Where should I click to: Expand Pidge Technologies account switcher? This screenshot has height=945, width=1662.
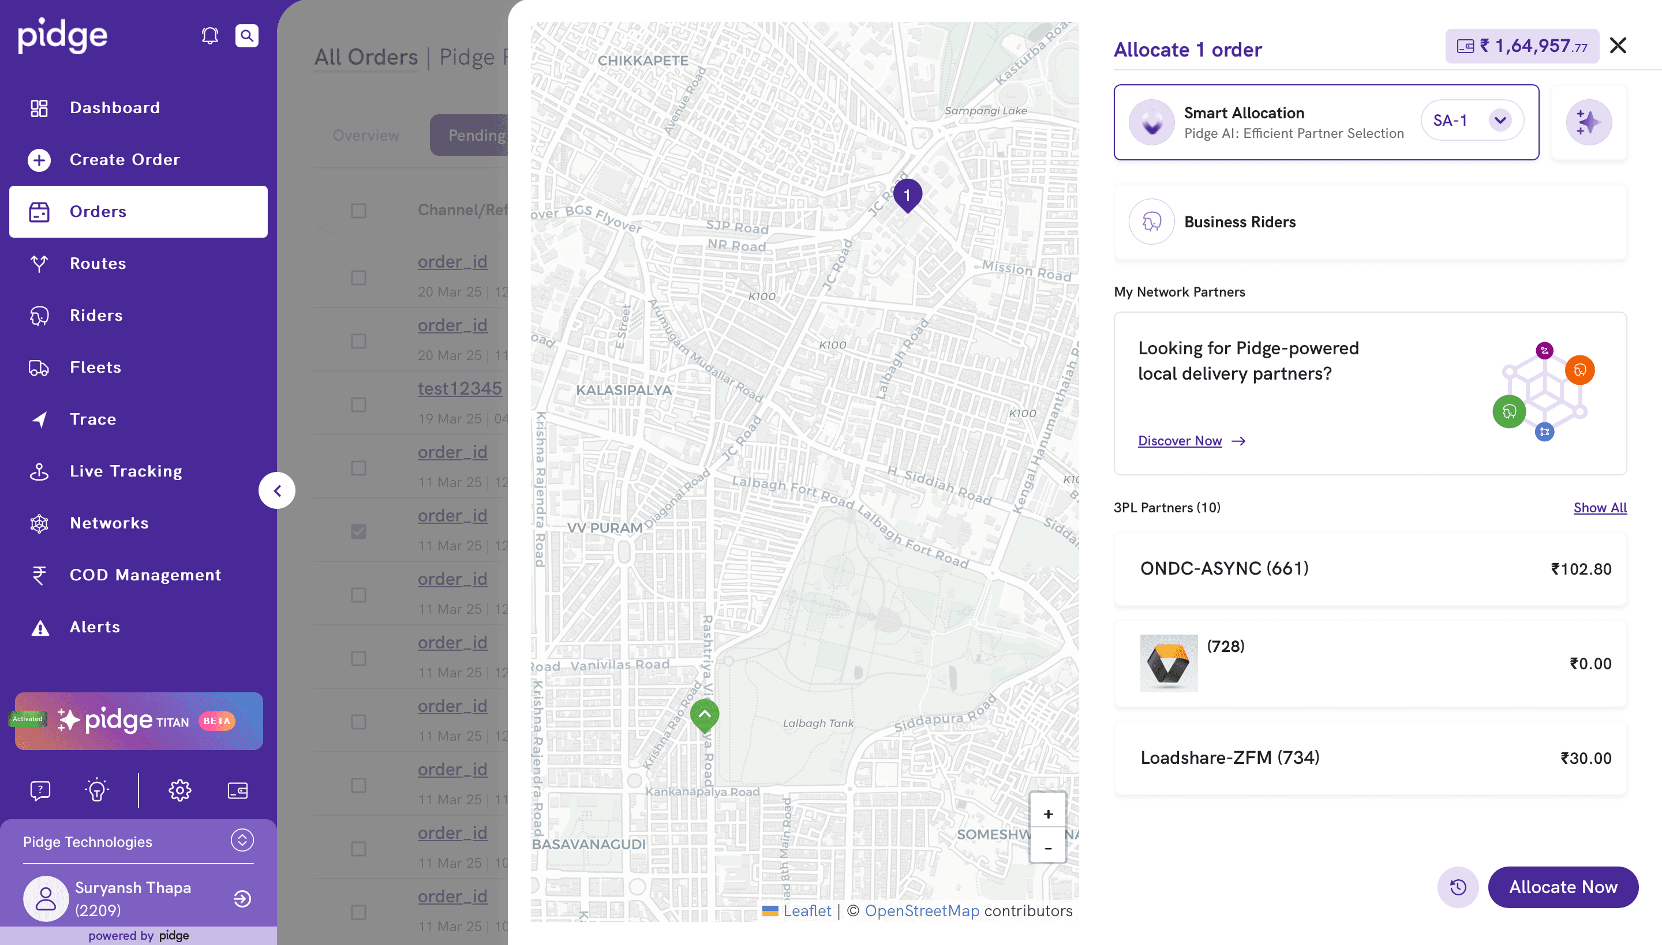[242, 840]
